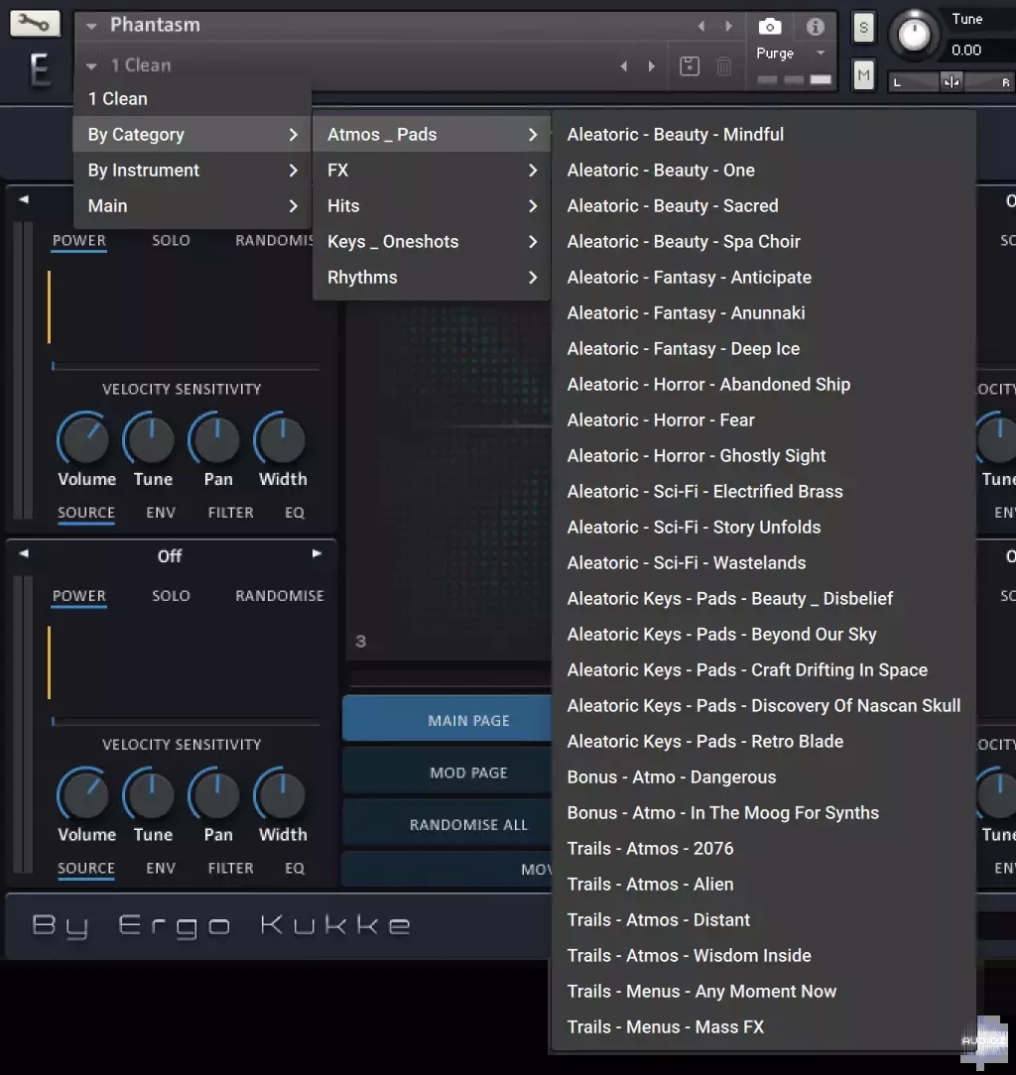Screen dimensions: 1016x1075
Task: Open the instrument info icon
Action: [815, 27]
